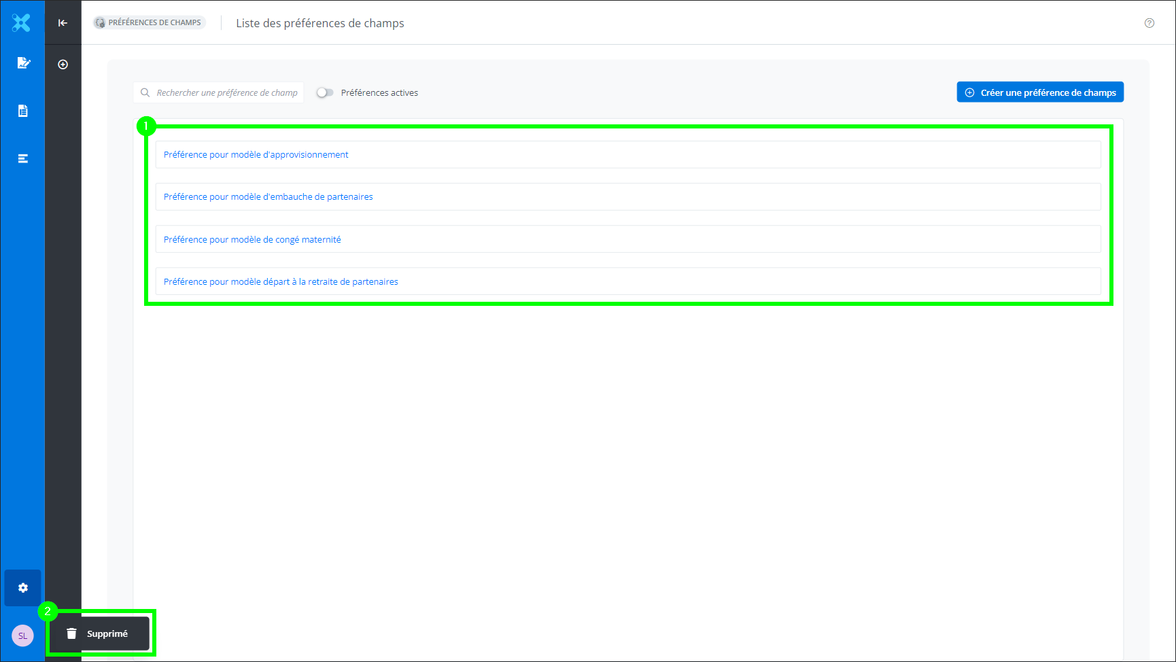Image resolution: width=1176 pixels, height=662 pixels.
Task: Click the help question mark icon
Action: coord(1149,23)
